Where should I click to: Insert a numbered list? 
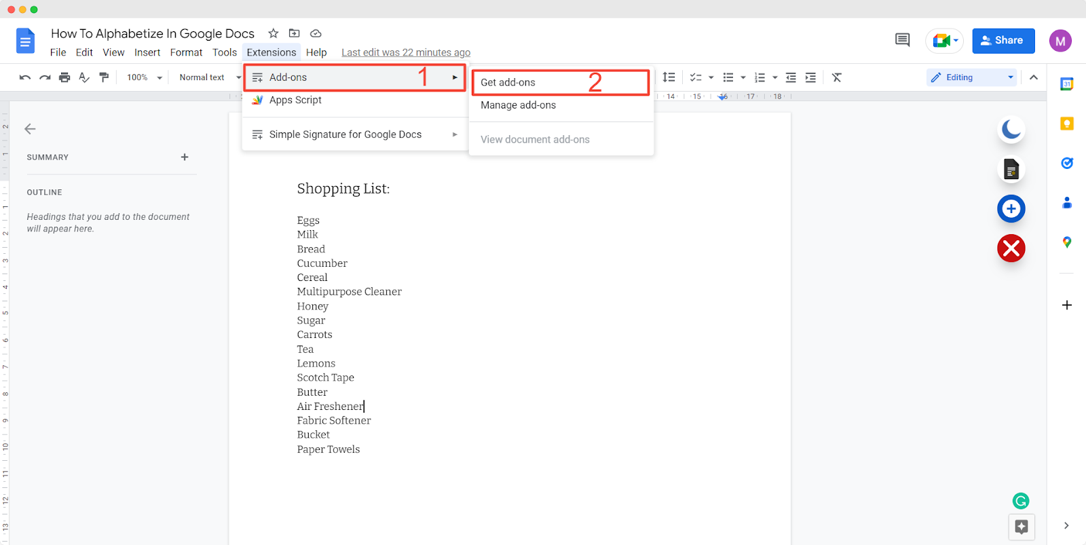click(760, 77)
